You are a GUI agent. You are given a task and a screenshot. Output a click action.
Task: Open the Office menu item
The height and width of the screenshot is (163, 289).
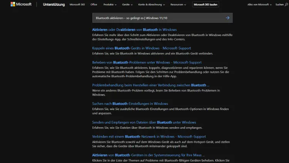pyautogui.click(x=94, y=4)
